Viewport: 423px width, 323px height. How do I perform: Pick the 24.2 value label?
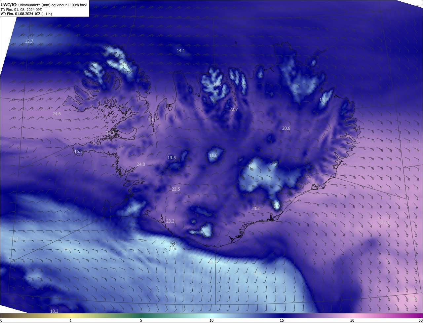click(x=152, y=120)
